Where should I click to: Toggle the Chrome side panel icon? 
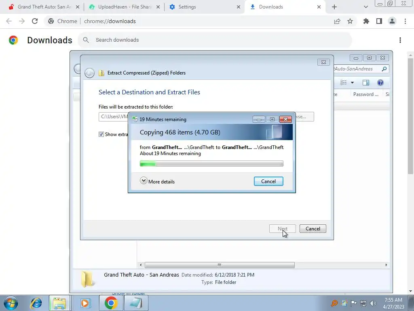click(x=379, y=21)
